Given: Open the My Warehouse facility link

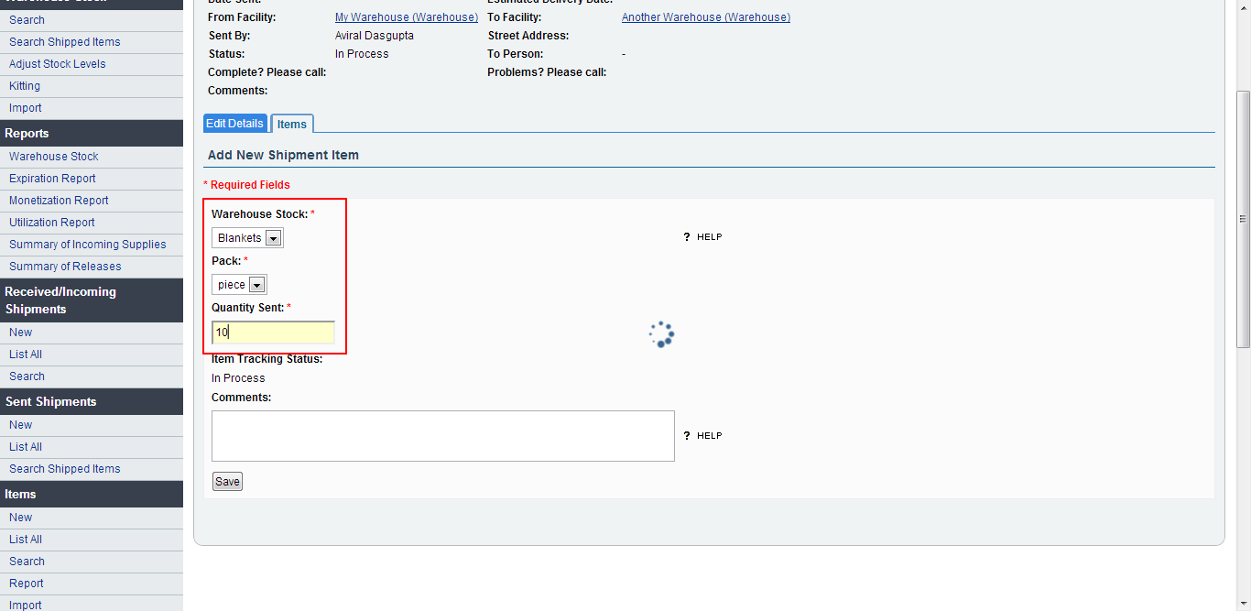Looking at the screenshot, I should point(406,17).
